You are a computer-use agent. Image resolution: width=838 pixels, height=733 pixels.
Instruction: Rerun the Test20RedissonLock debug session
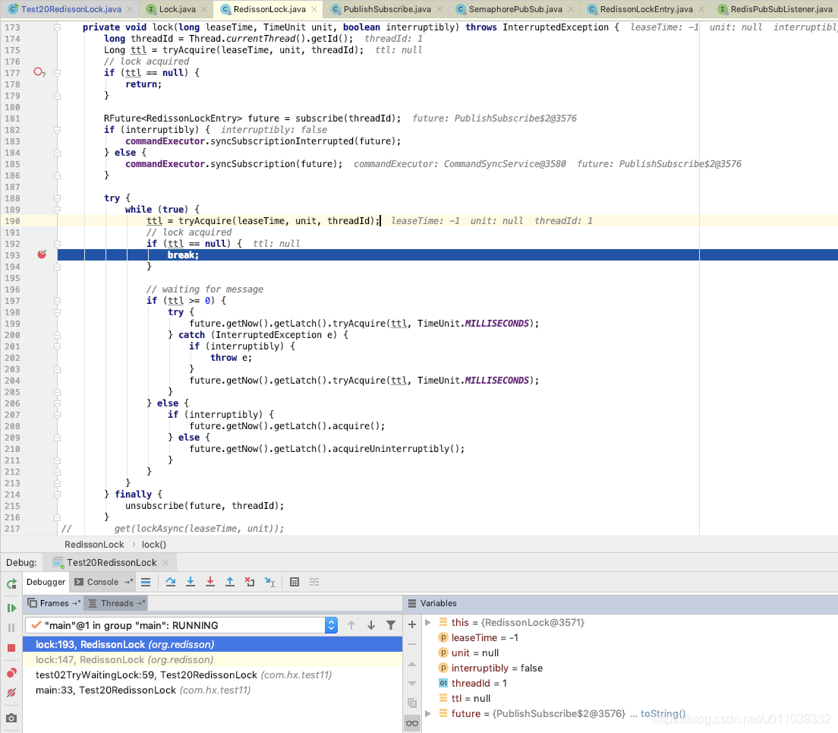pyautogui.click(x=11, y=583)
